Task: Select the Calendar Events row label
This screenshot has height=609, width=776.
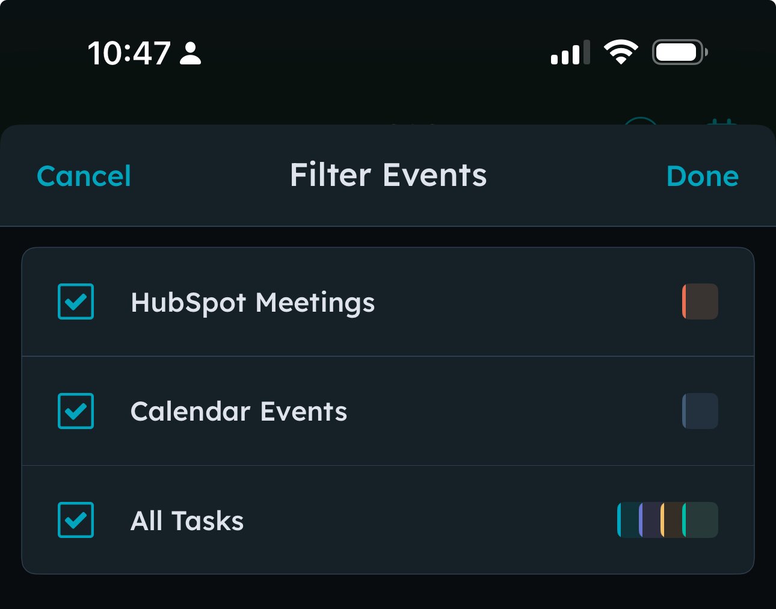Action: point(239,412)
